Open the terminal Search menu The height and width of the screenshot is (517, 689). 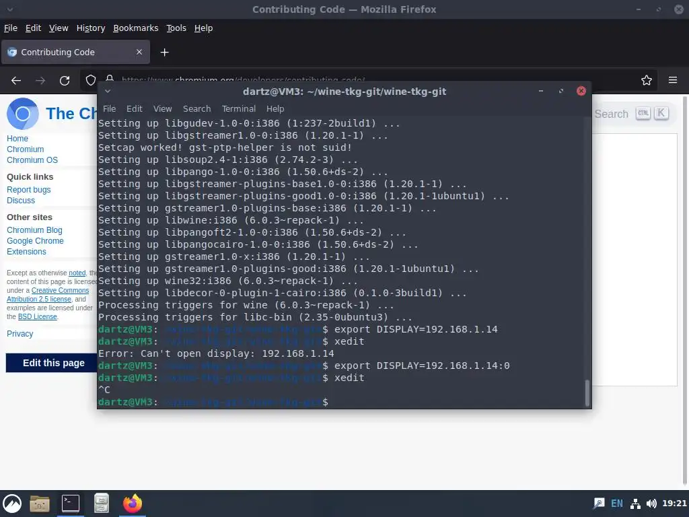197,108
